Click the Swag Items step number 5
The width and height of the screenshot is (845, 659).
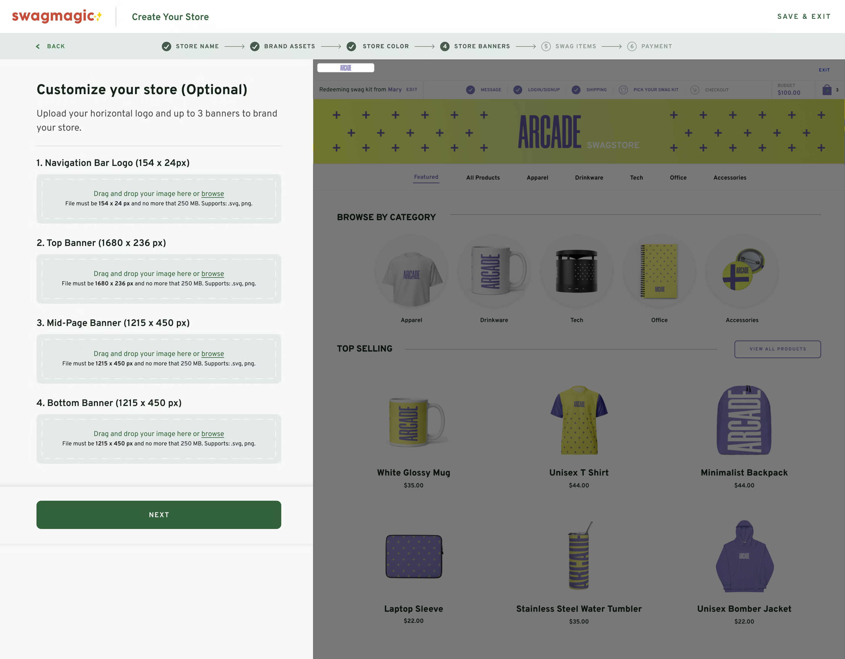pos(546,46)
